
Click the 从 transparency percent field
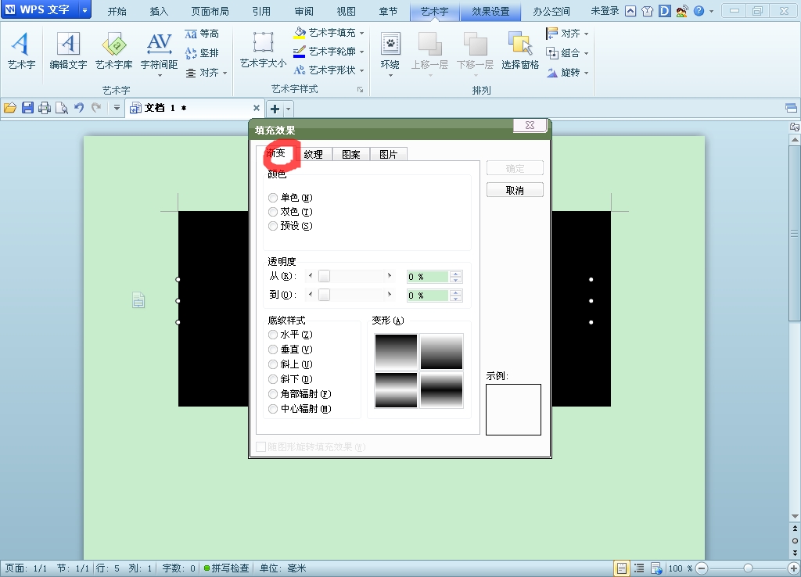(x=428, y=277)
